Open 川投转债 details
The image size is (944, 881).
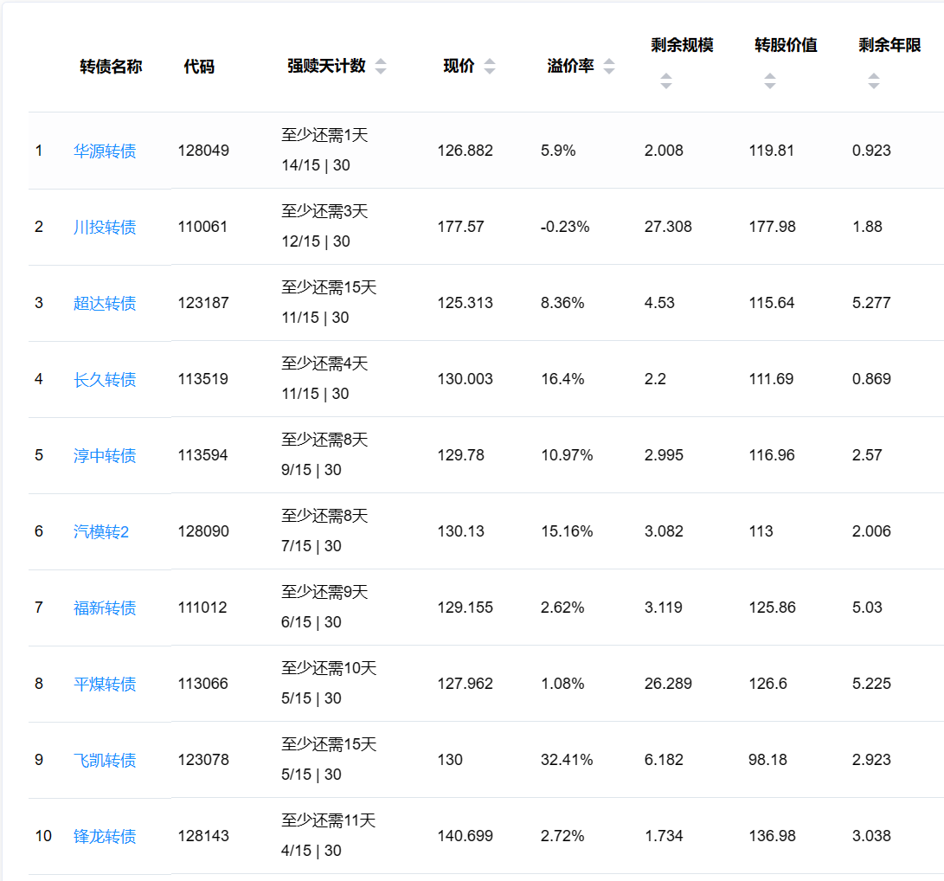(x=105, y=228)
